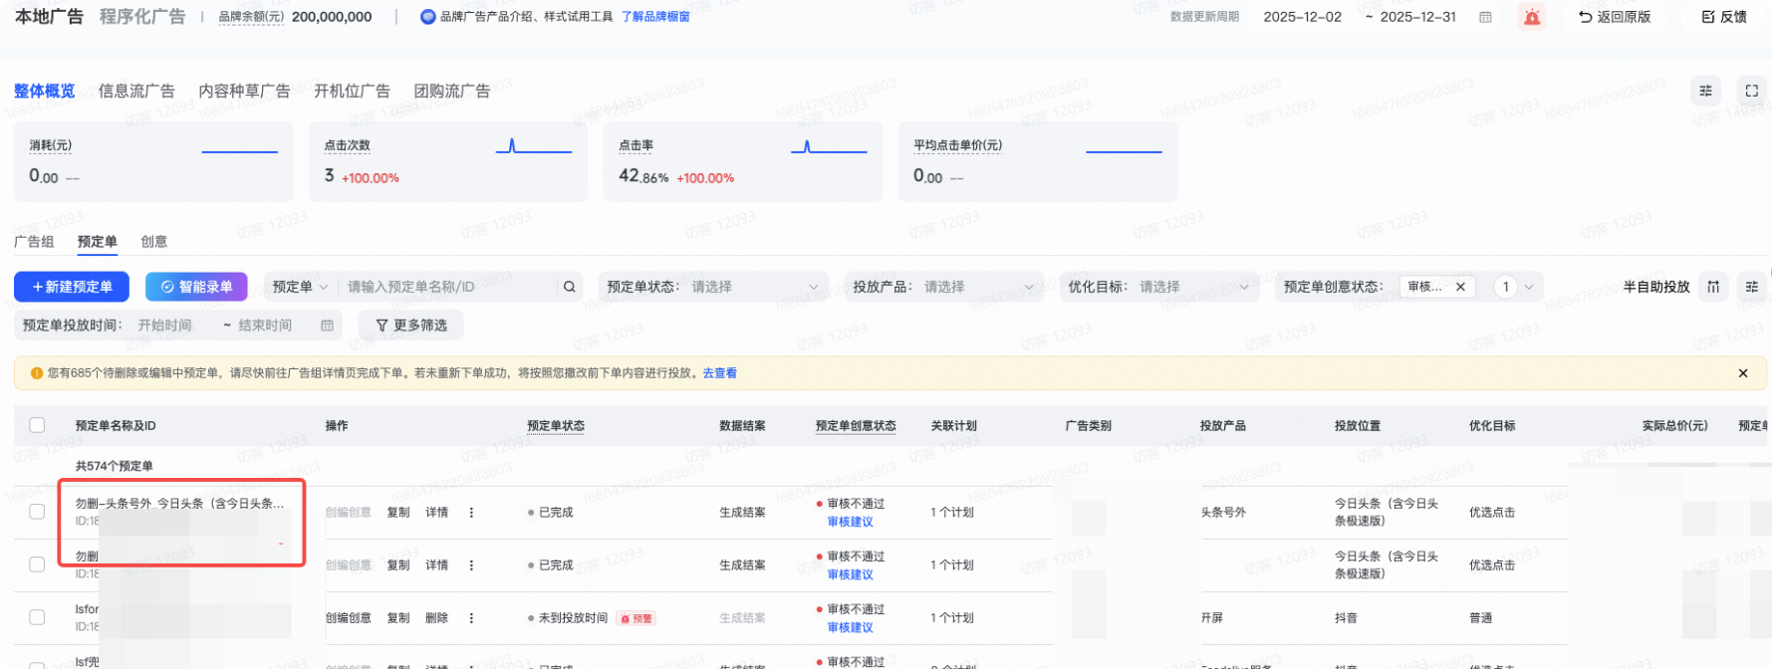1772x669 pixels.
Task: Sort by 预定单状态 column header
Action: [x=556, y=426]
